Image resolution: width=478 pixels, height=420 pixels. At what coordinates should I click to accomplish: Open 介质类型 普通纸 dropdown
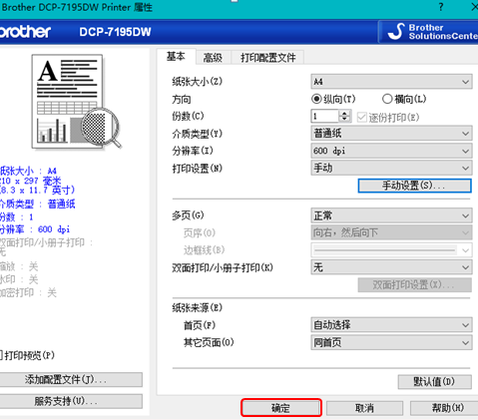click(x=391, y=134)
